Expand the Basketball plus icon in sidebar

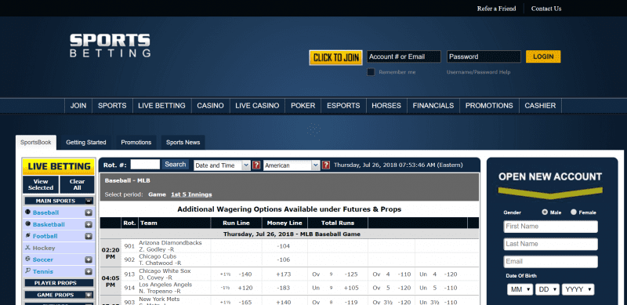[89, 224]
